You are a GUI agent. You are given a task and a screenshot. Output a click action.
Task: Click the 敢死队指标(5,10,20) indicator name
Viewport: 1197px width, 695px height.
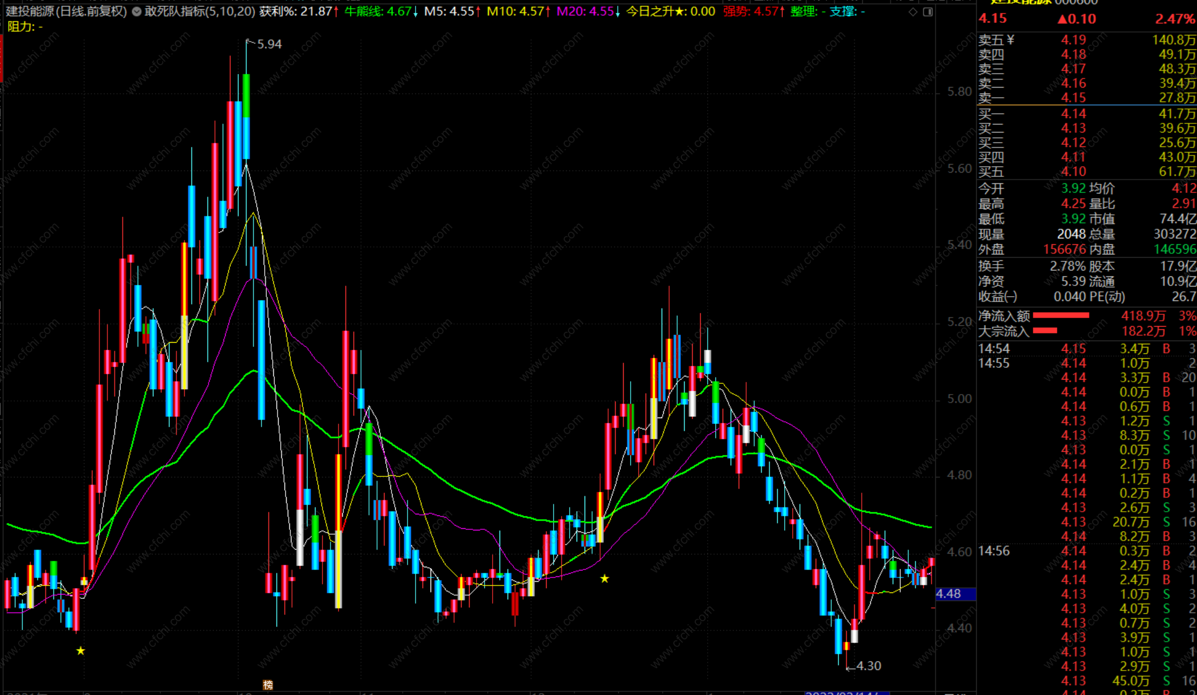(200, 11)
